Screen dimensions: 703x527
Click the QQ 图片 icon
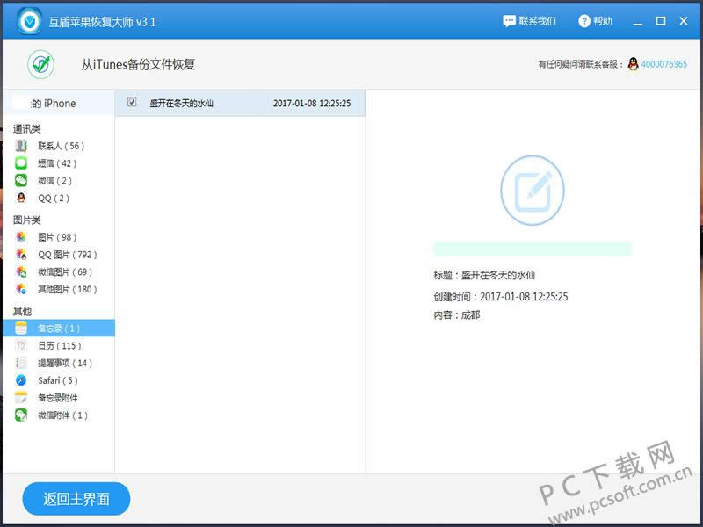pos(21,255)
